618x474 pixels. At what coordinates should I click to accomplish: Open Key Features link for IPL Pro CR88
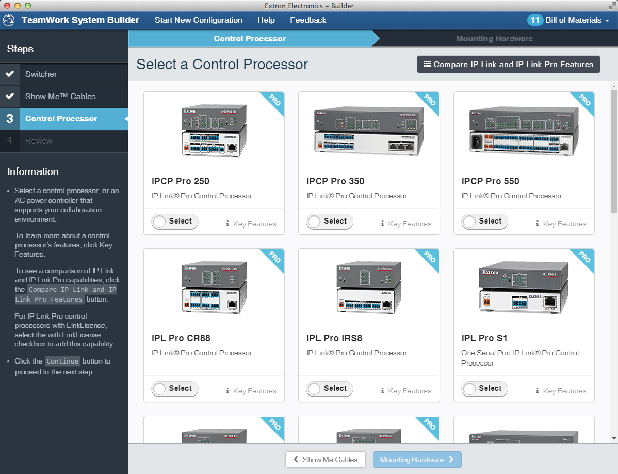pyautogui.click(x=251, y=391)
